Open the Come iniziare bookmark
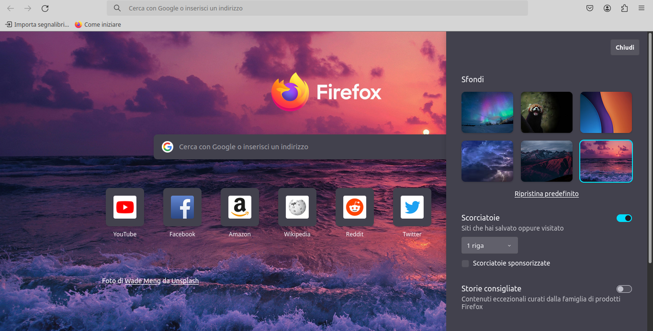The width and height of the screenshot is (653, 331). point(98,24)
